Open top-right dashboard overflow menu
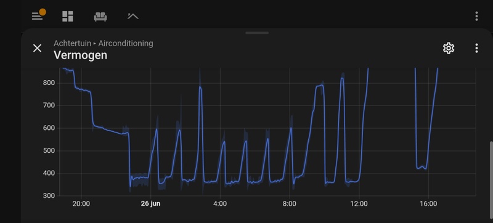The image size is (493, 223). pos(476,17)
